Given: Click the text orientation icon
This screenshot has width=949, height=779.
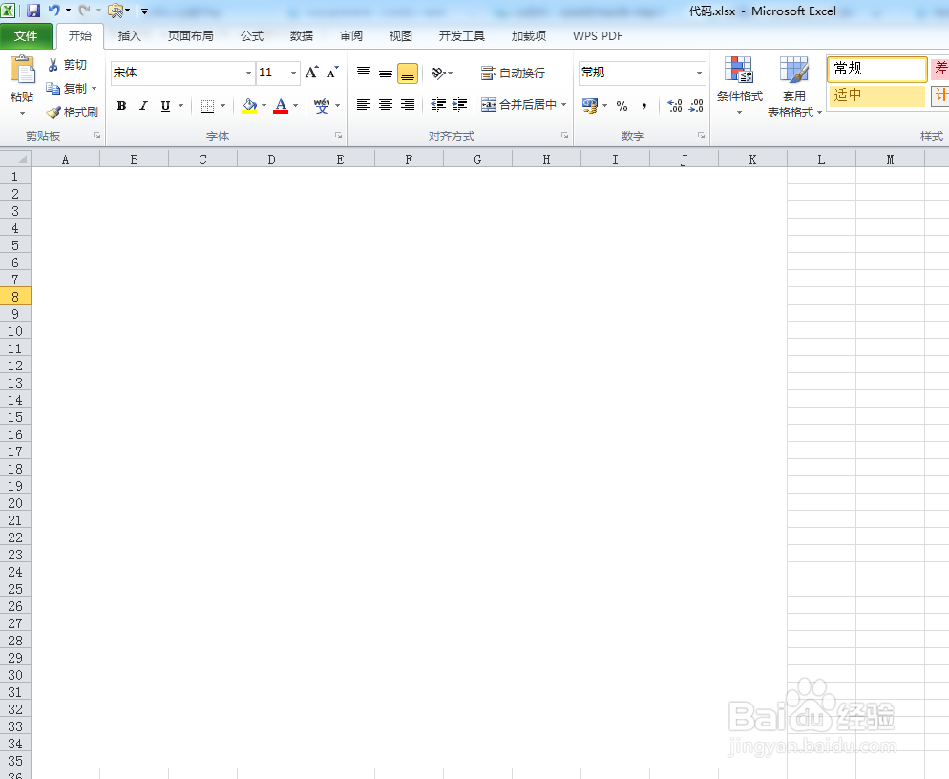Looking at the screenshot, I should [x=438, y=74].
